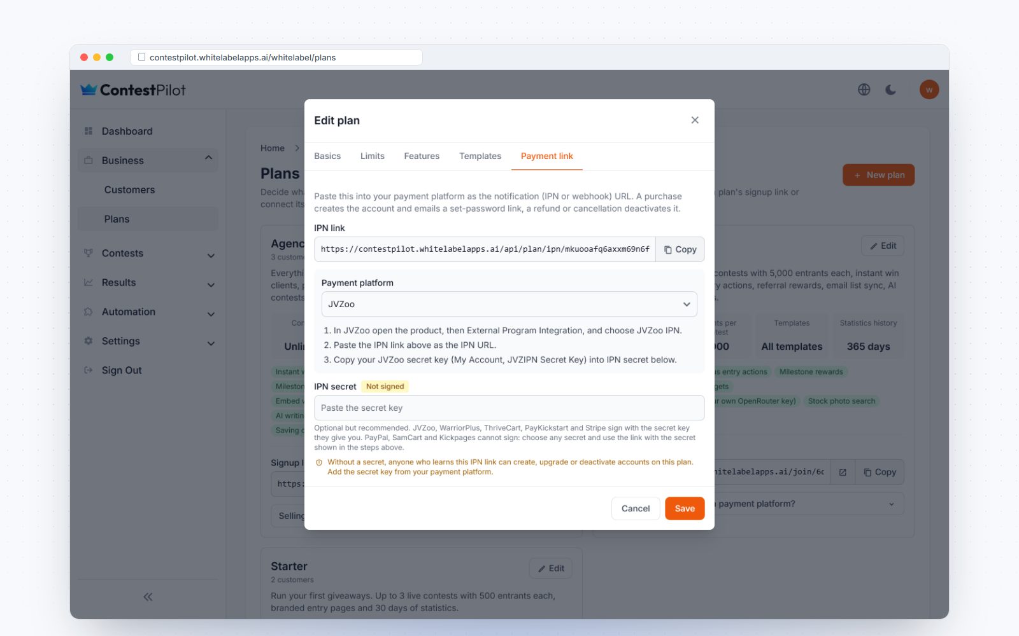Open the language globe icon
Viewport: 1019px width, 636px height.
[x=864, y=90]
